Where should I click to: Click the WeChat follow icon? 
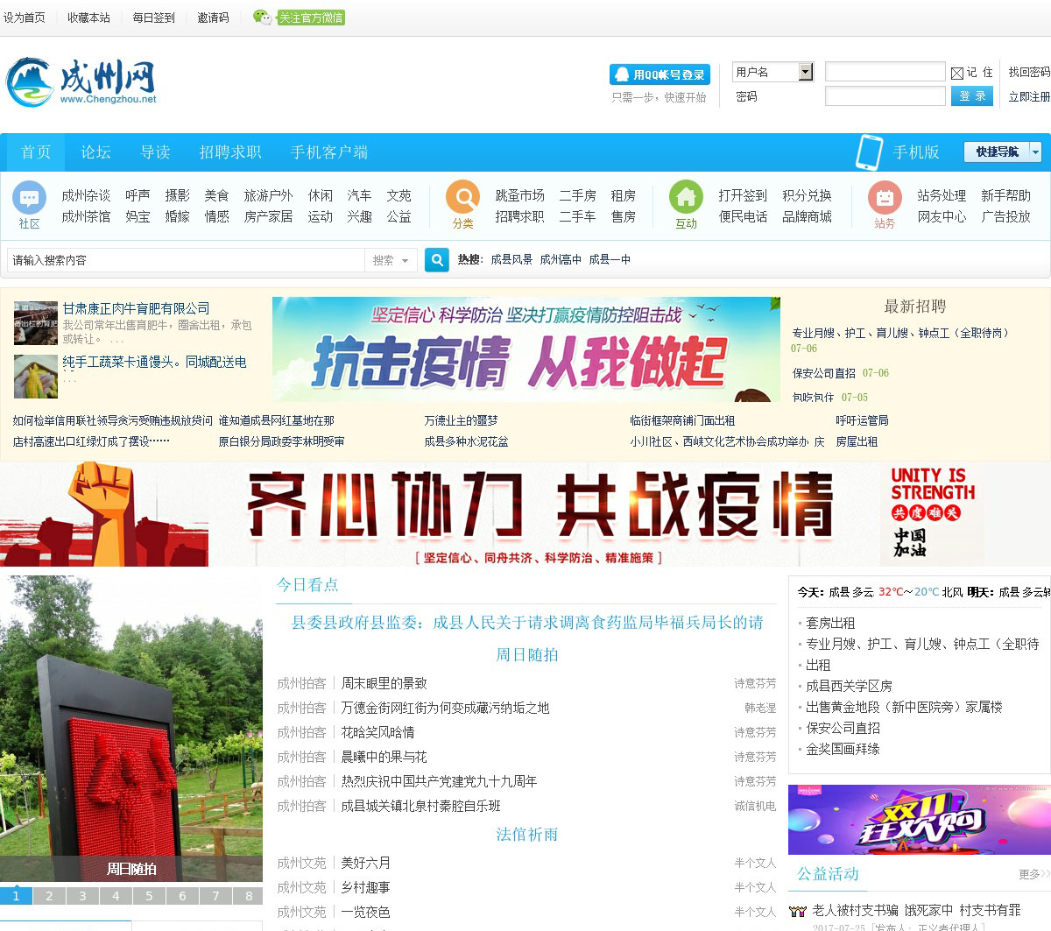(x=262, y=18)
